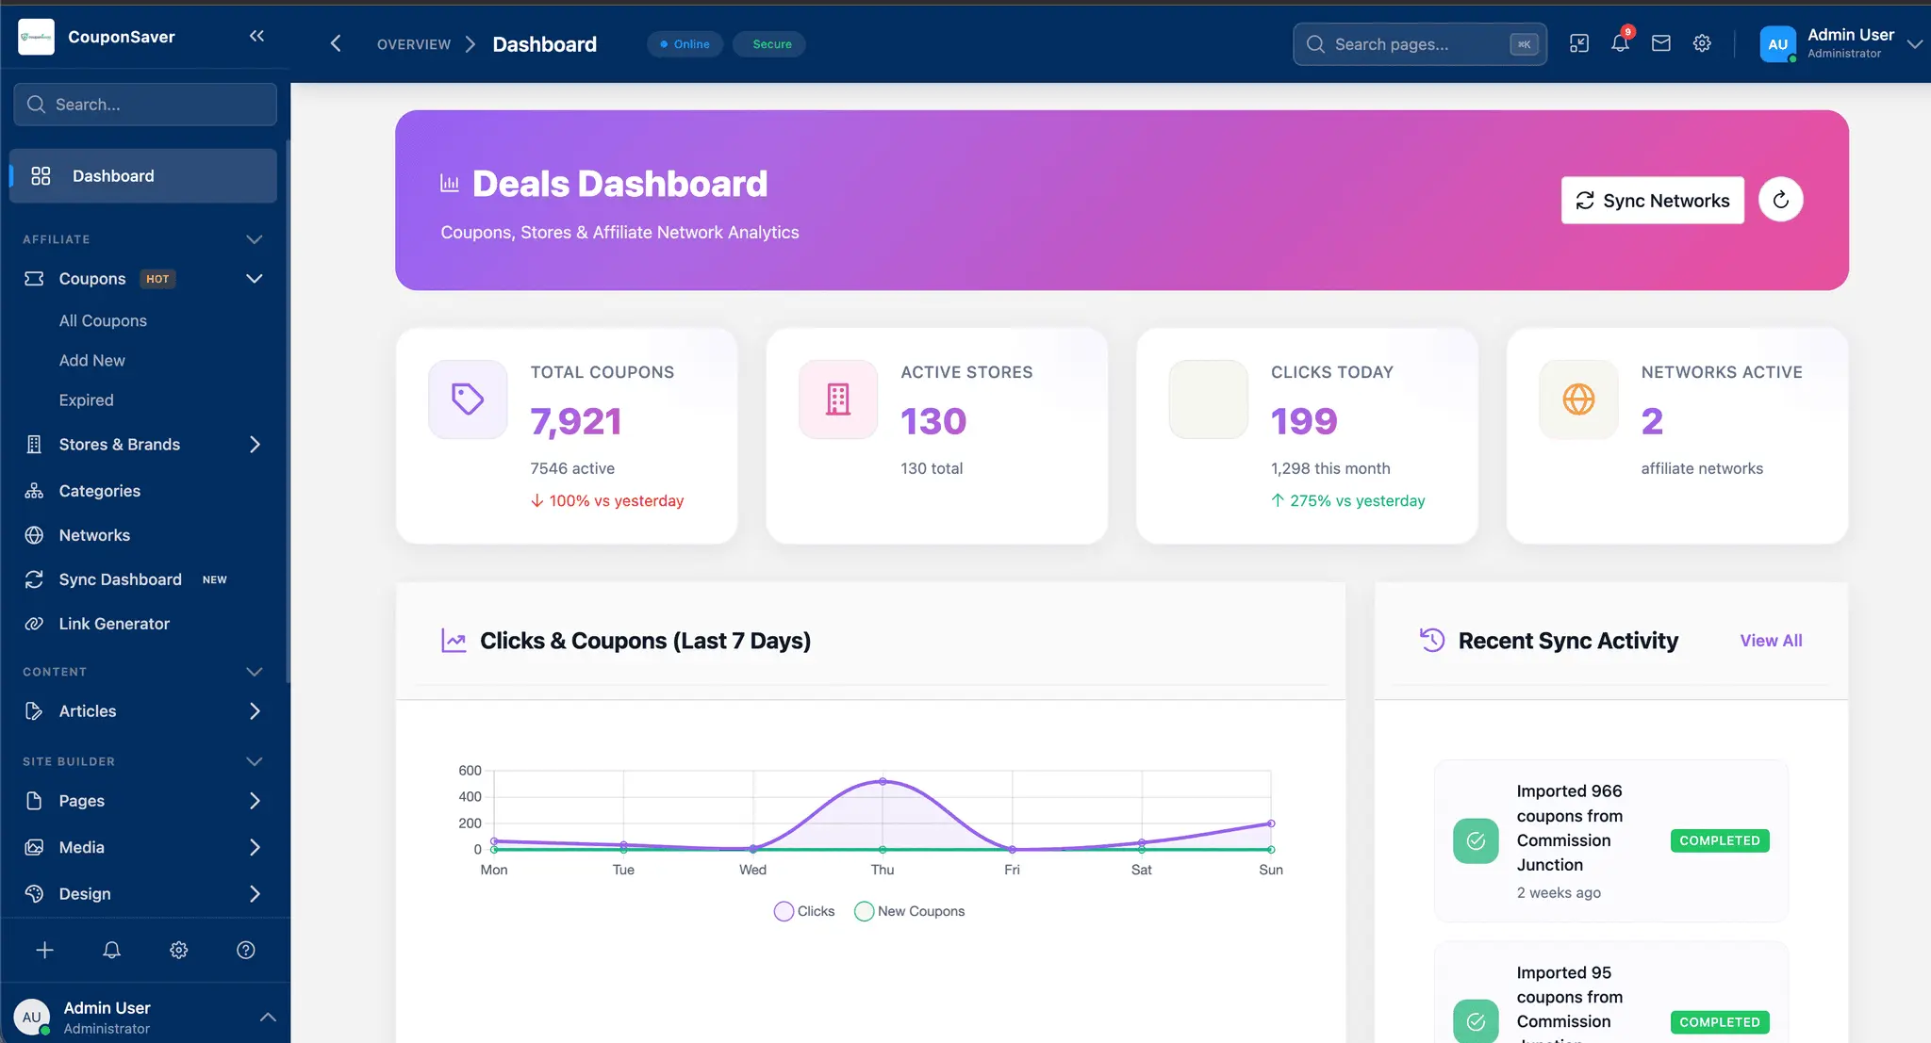Expand the sidebar Admin User menu chevron
The height and width of the screenshot is (1043, 1931).
(x=268, y=1017)
